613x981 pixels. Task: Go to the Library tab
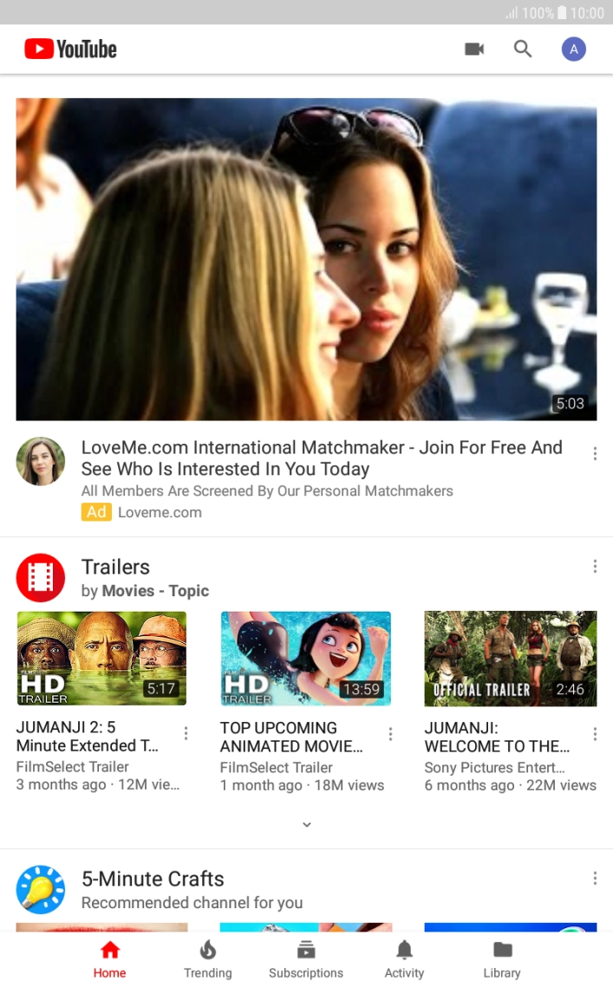click(502, 958)
